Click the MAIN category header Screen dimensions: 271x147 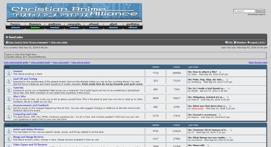(7, 67)
